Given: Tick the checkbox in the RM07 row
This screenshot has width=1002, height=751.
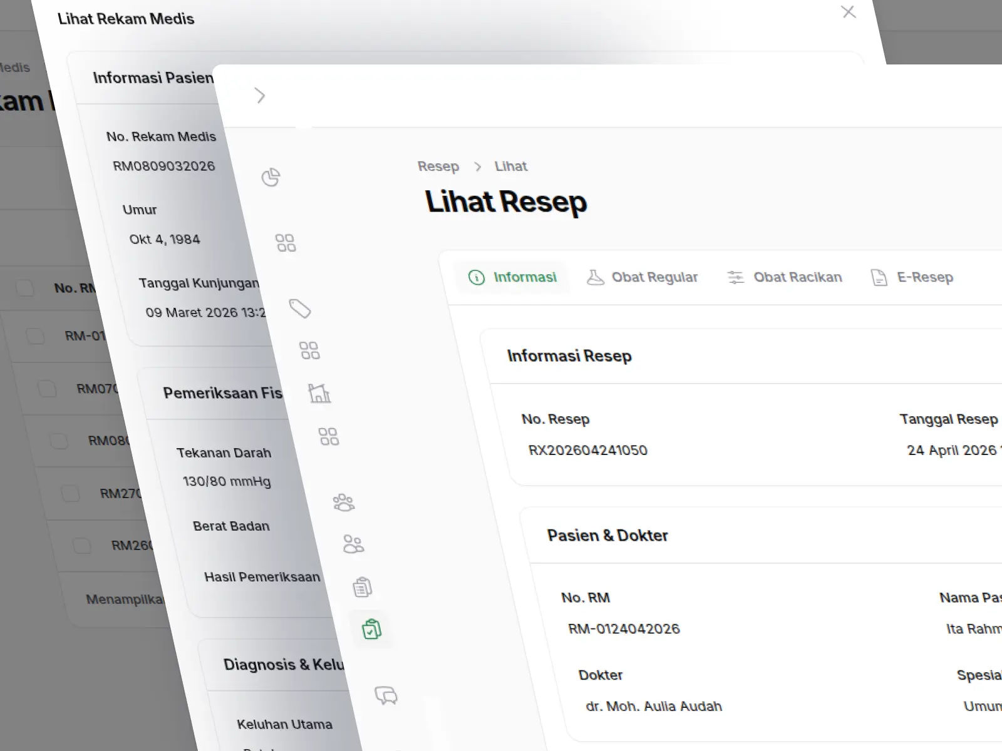Looking at the screenshot, I should click(47, 389).
